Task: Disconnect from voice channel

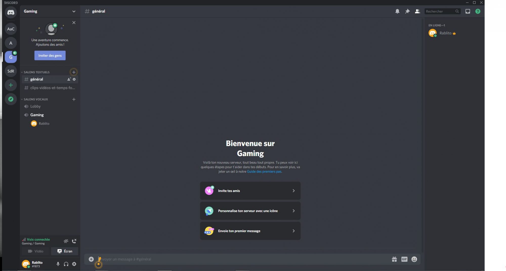Action: [74, 241]
